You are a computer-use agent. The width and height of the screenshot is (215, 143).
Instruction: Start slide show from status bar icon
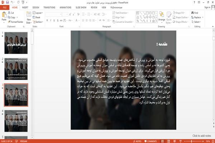pos(181,141)
